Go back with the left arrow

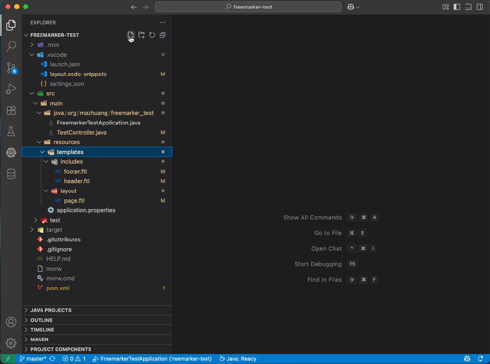tap(134, 7)
